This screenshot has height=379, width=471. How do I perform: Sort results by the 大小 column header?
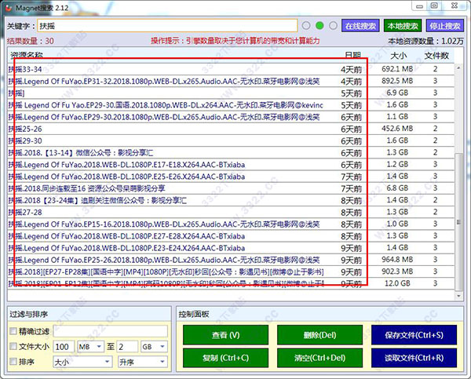coord(400,55)
